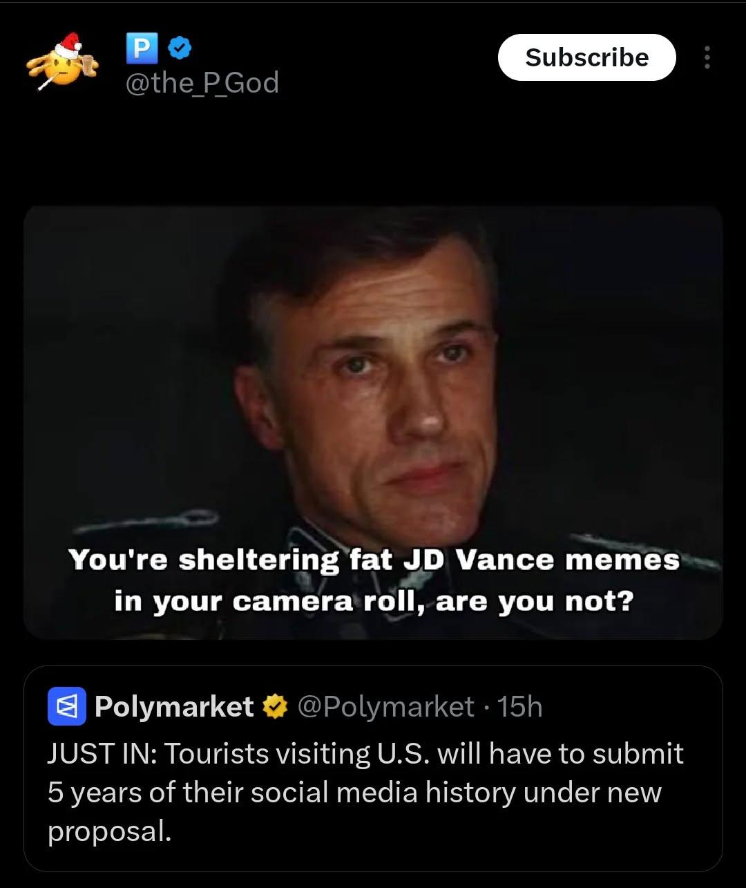746x888 pixels.
Task: Click the blue P emoji display name
Action: click(141, 48)
